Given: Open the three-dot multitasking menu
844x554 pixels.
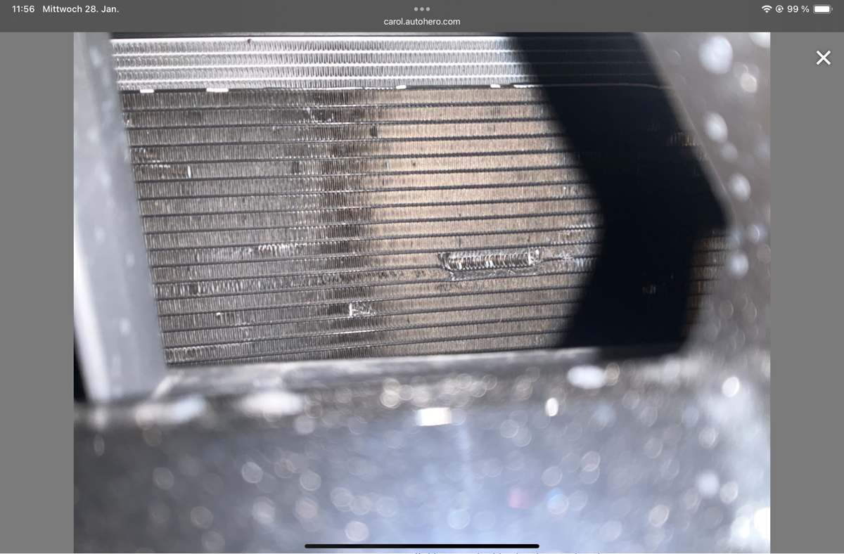Looking at the screenshot, I should [x=422, y=9].
